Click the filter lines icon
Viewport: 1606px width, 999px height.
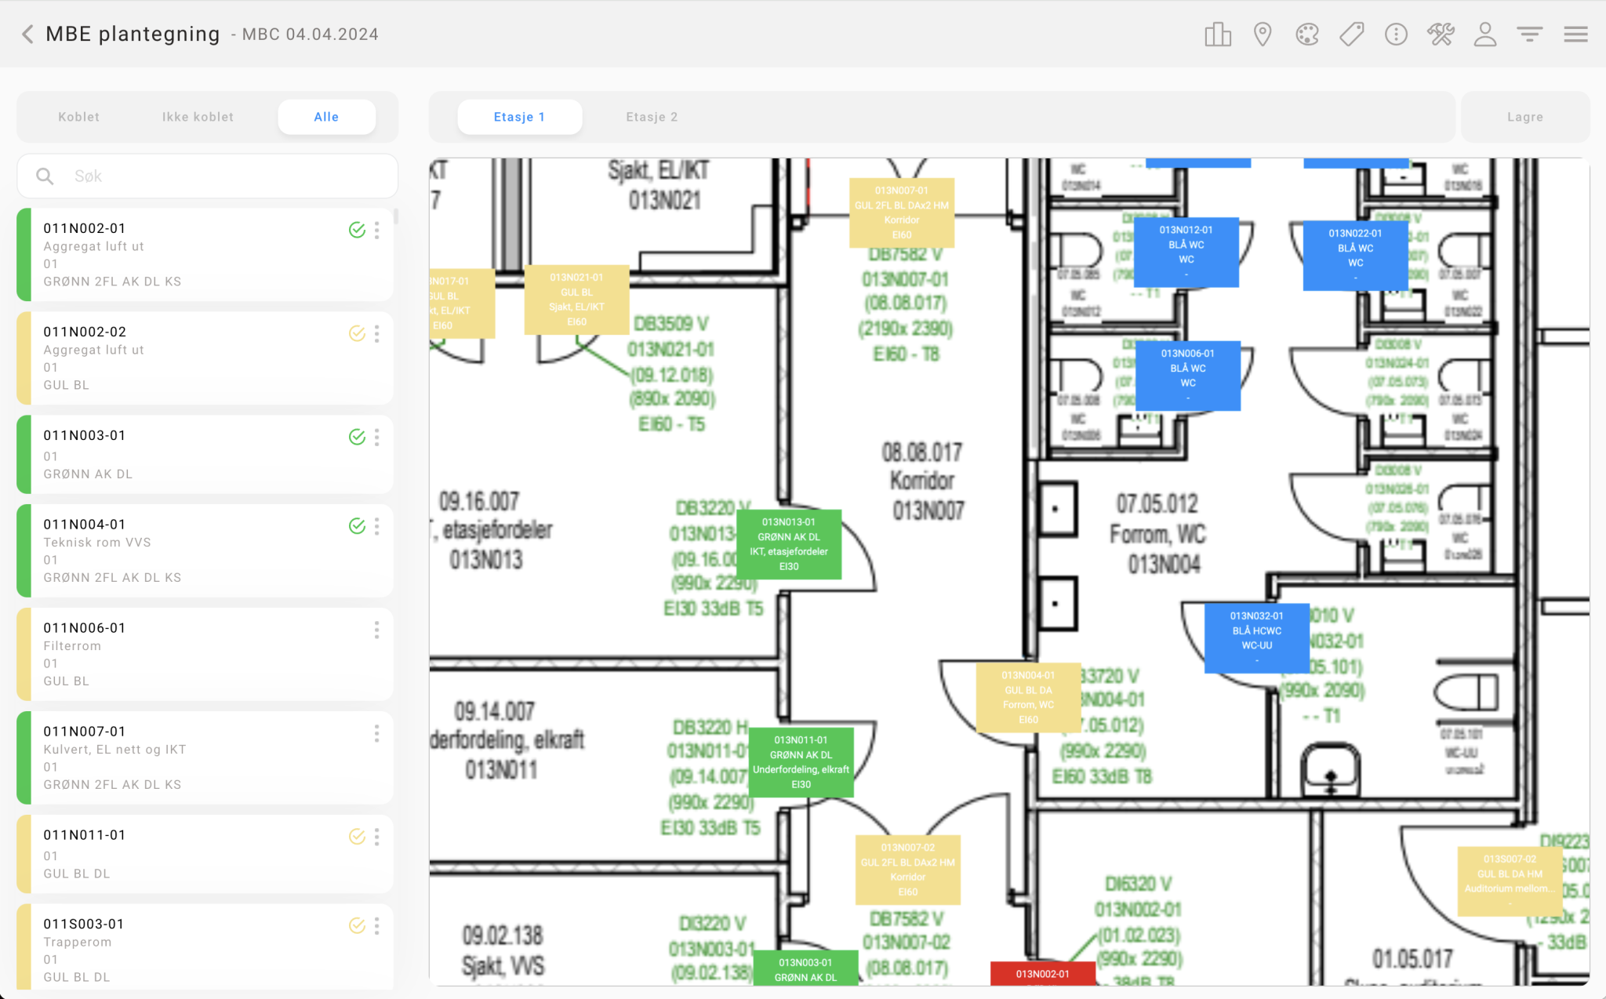click(x=1530, y=35)
